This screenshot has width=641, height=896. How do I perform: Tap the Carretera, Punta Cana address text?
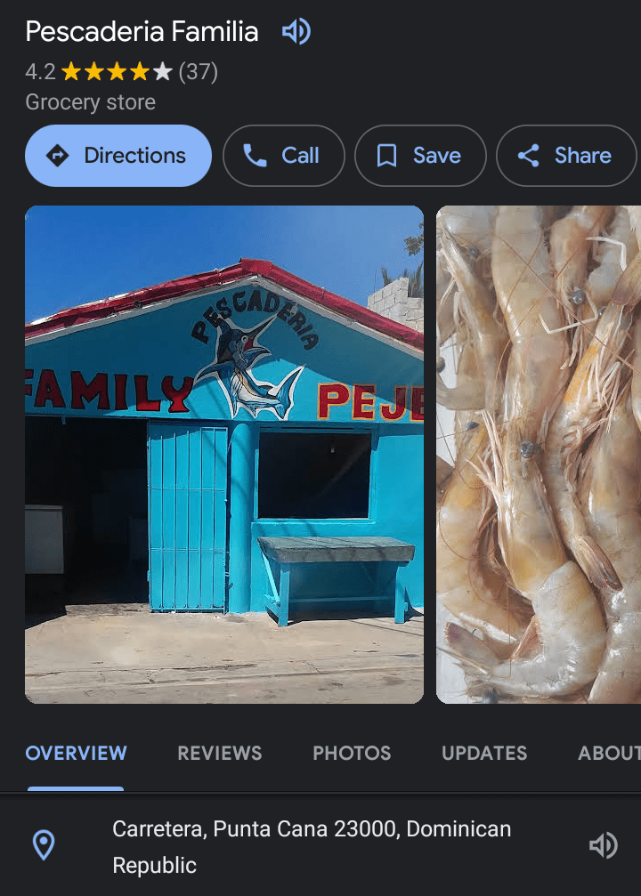[312, 846]
